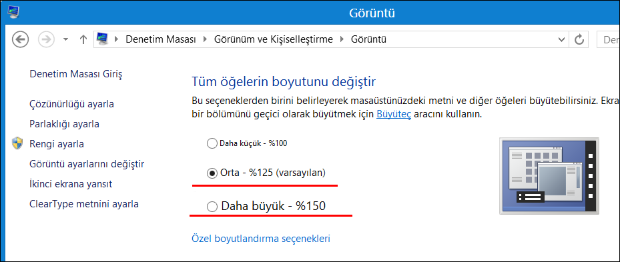Viewport: 620px width, 262px height.
Task: Click Denetim Masası breadcrumb item
Action: coord(161,39)
